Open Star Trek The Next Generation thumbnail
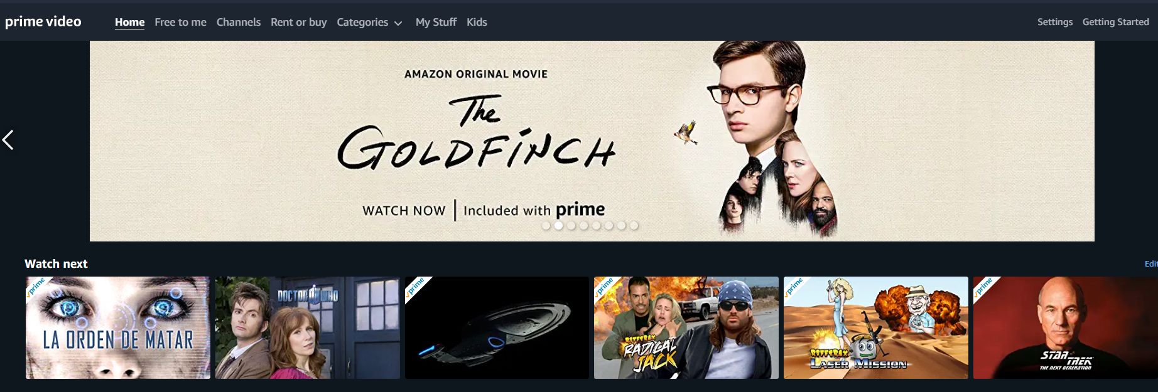Image resolution: width=1158 pixels, height=392 pixels. (x=1066, y=327)
